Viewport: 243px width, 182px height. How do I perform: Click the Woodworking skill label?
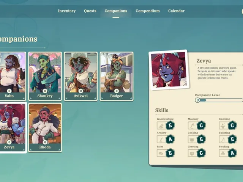click(165, 119)
